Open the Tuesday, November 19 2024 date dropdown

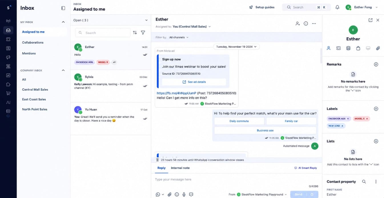(236, 47)
